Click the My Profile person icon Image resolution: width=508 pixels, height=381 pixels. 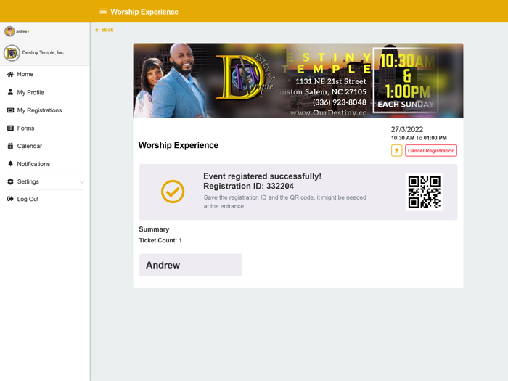(x=10, y=93)
